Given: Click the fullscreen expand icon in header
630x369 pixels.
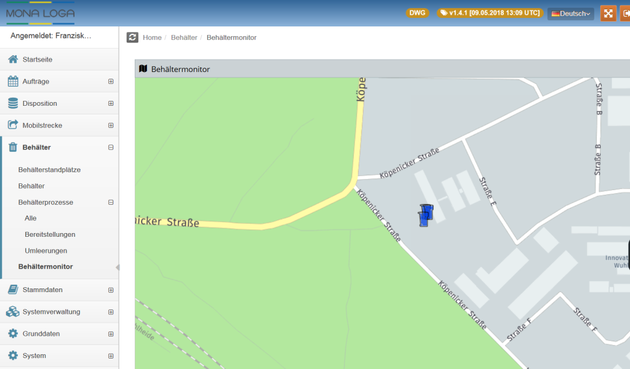Looking at the screenshot, I should (608, 14).
